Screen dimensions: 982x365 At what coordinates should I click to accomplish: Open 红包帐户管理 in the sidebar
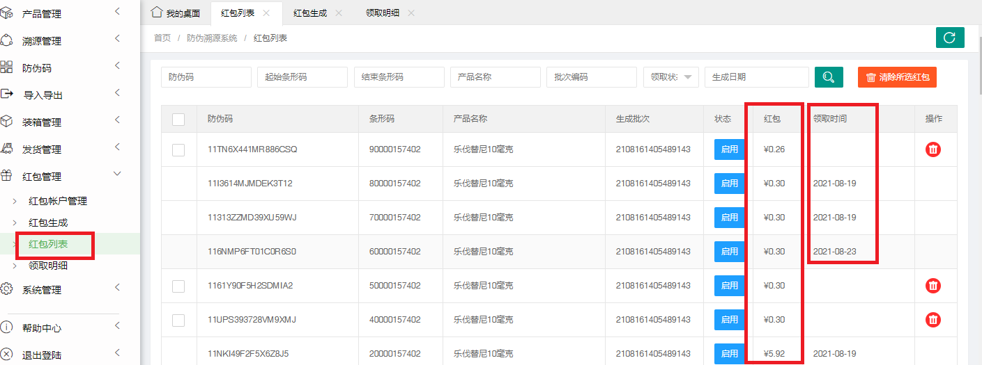tap(58, 202)
